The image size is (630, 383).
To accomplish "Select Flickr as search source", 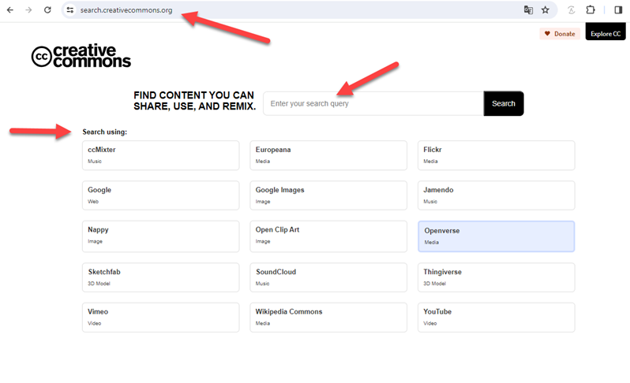I will 496,154.
